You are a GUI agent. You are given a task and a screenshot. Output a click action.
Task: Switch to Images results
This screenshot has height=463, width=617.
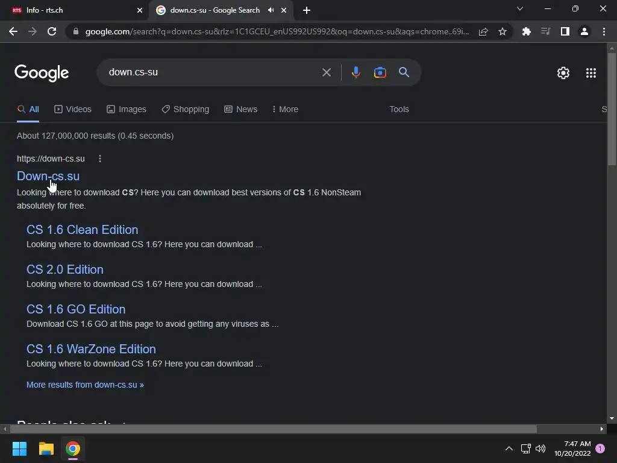127,110
